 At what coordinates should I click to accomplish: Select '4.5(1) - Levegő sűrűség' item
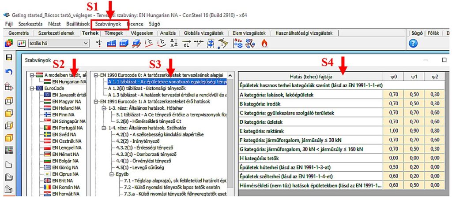[x=140, y=168]
